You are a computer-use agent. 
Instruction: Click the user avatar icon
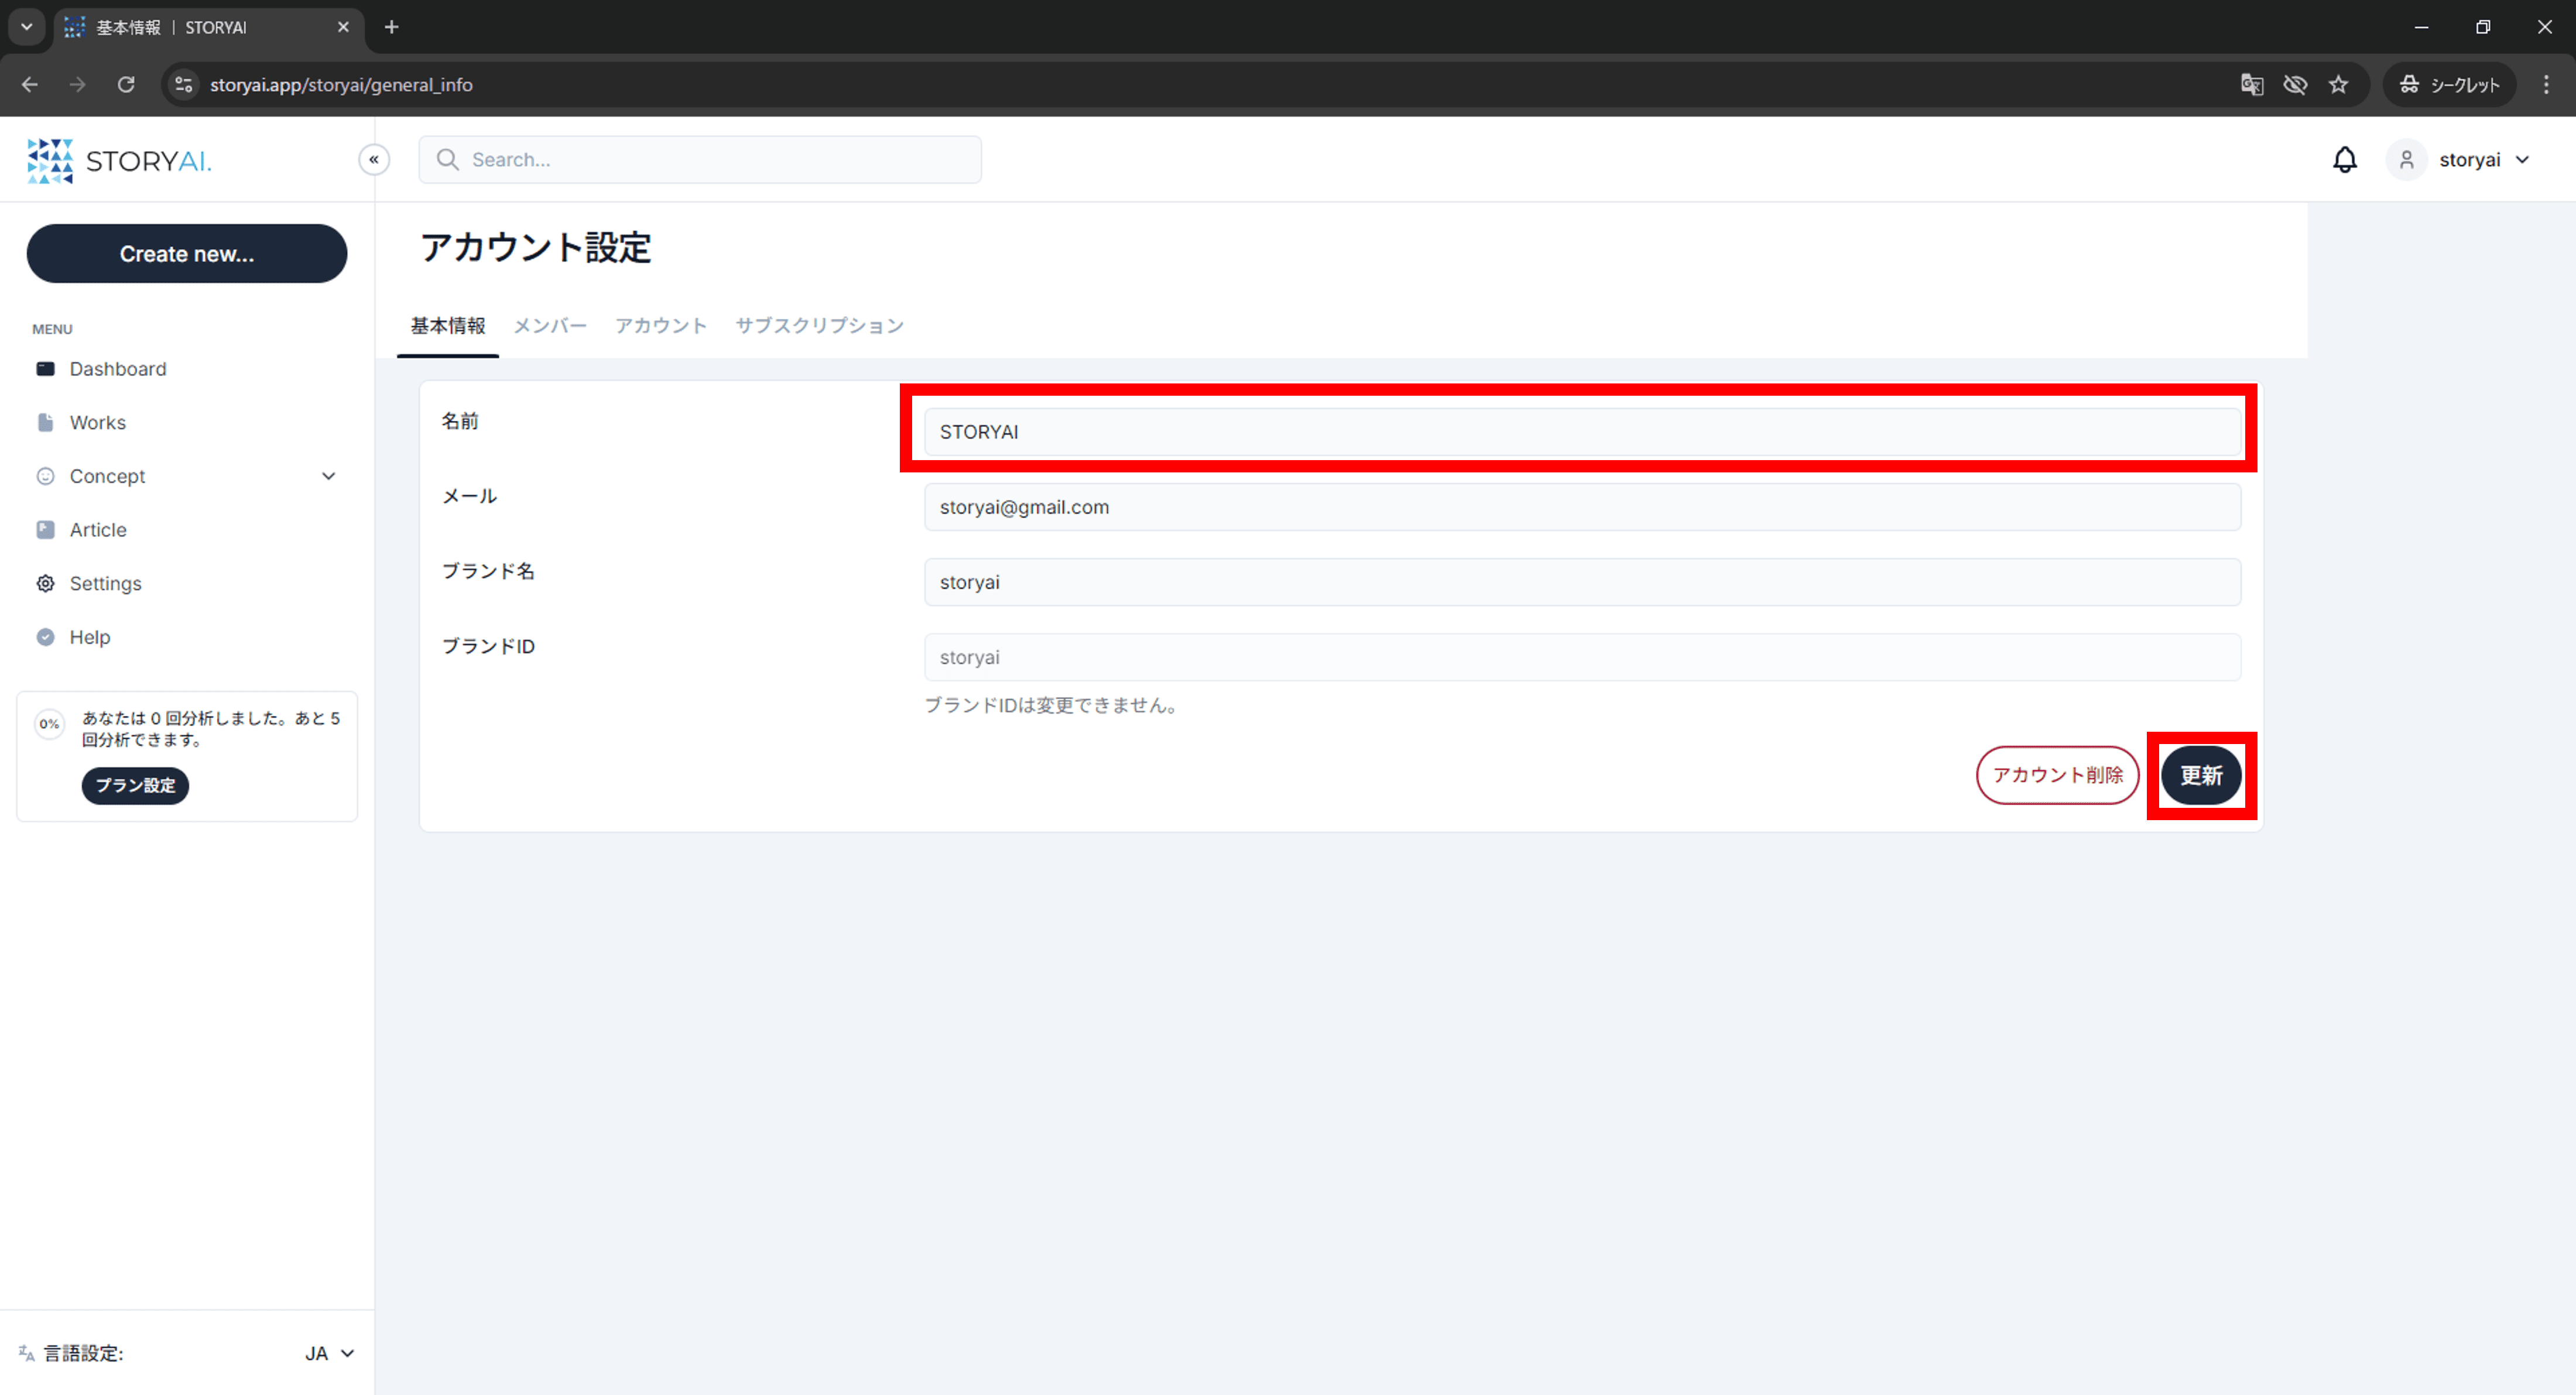click(2406, 160)
